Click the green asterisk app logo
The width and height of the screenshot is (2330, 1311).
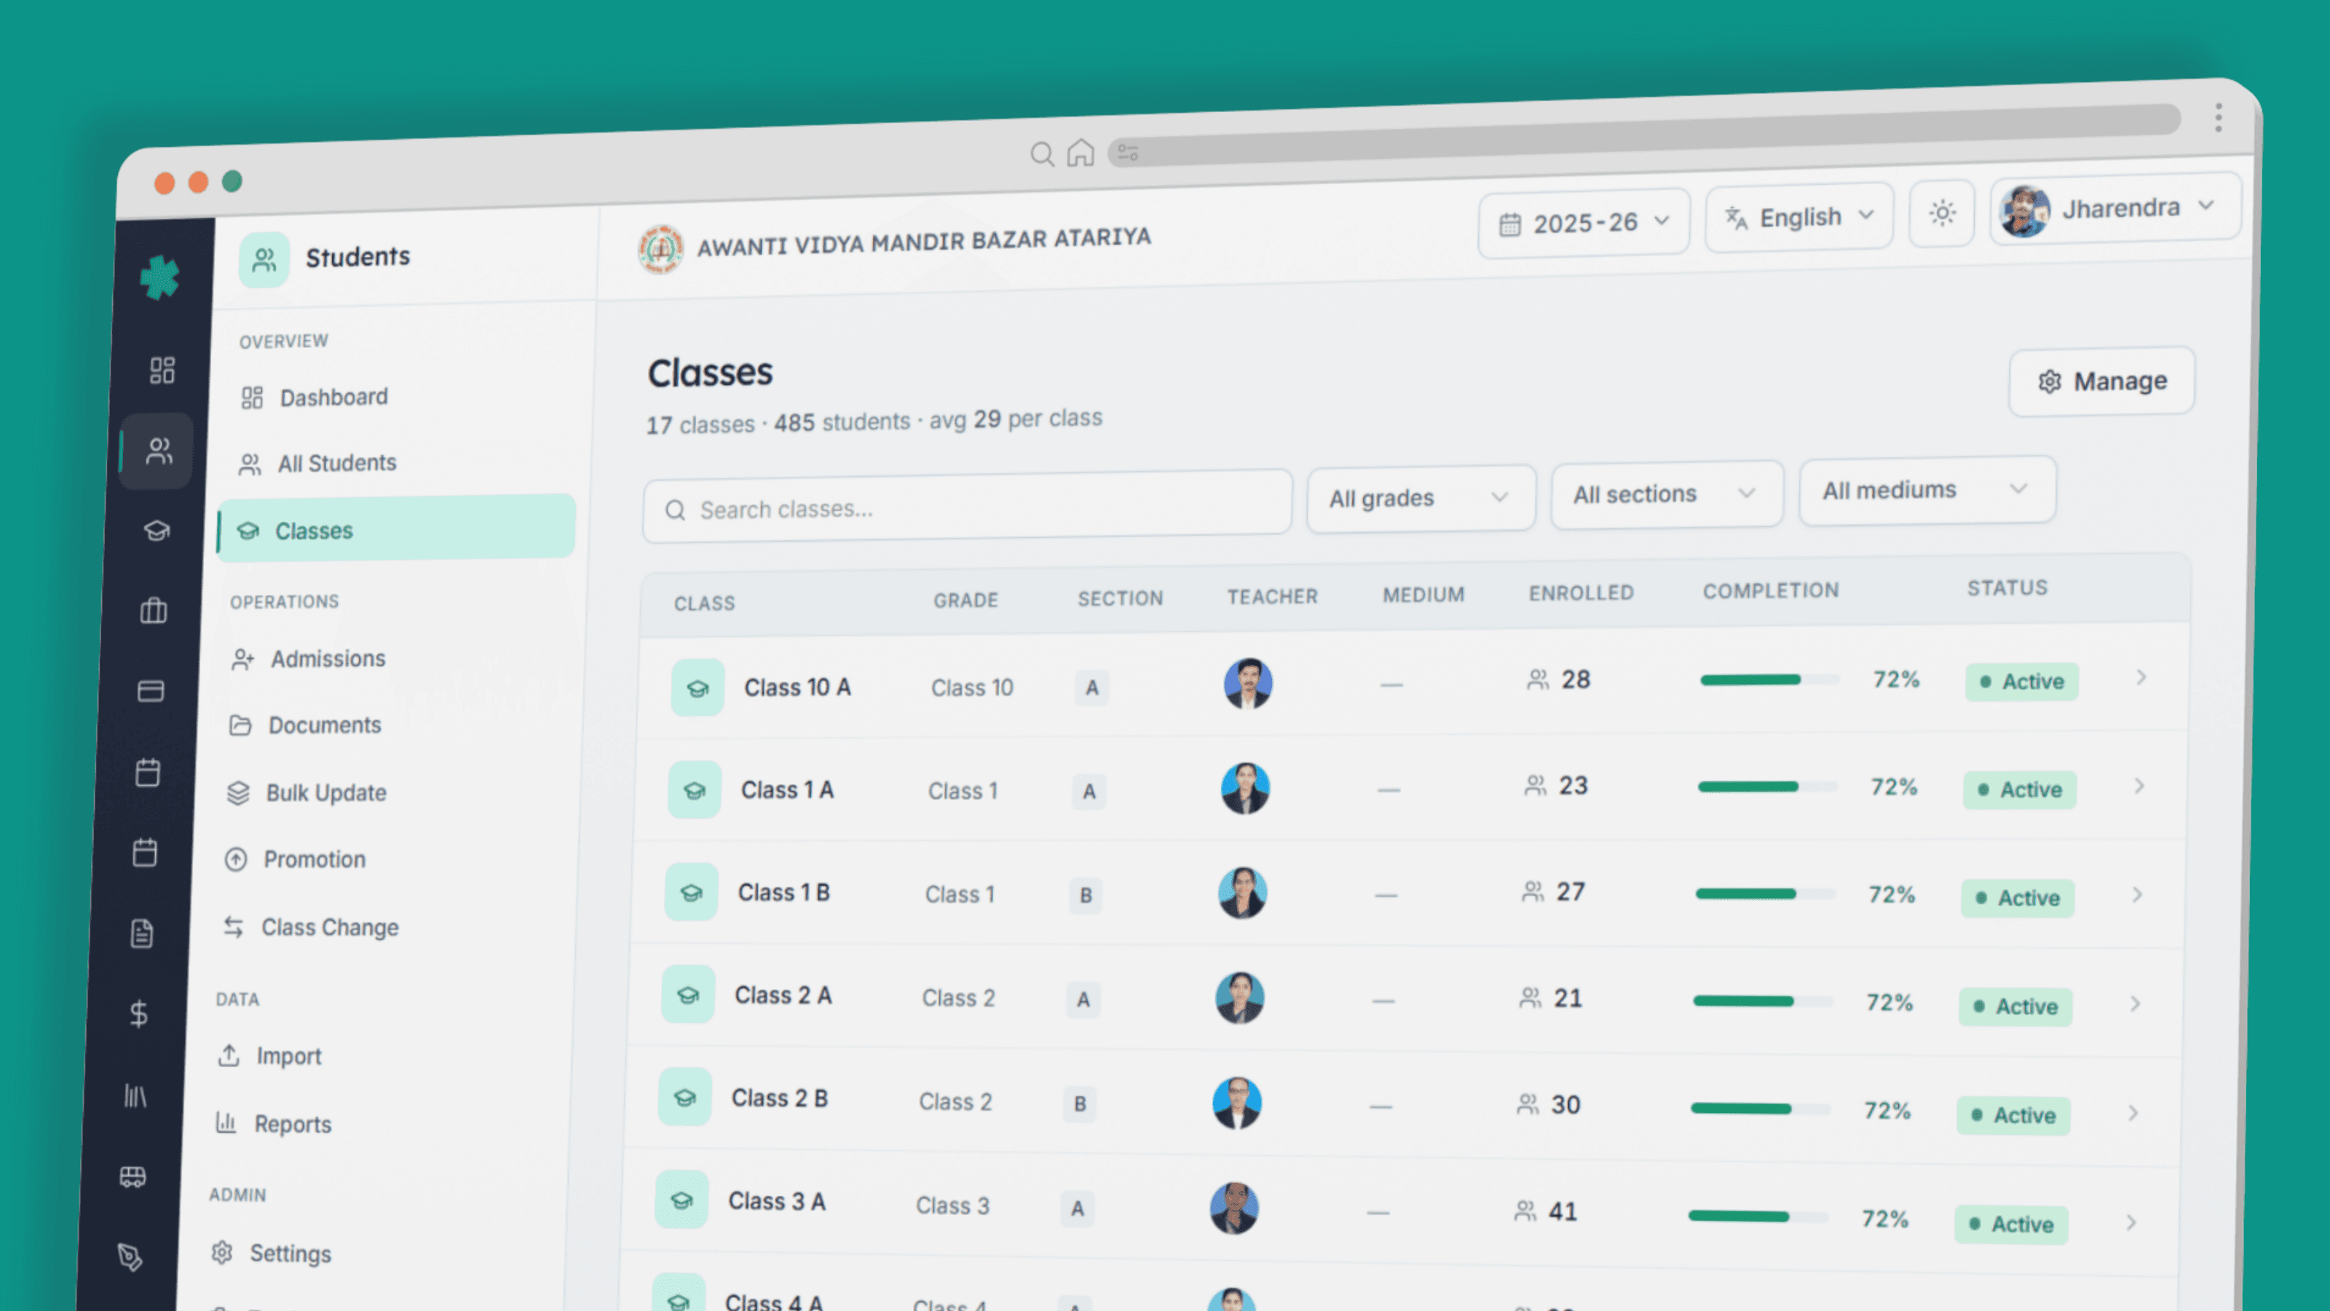coord(160,277)
